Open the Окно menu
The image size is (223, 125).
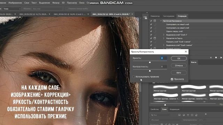(82, 3)
